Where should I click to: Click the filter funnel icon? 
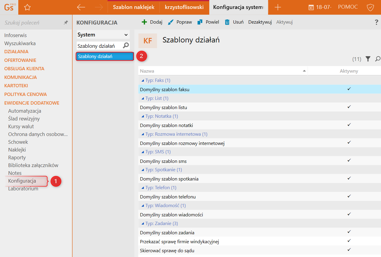tap(368, 59)
